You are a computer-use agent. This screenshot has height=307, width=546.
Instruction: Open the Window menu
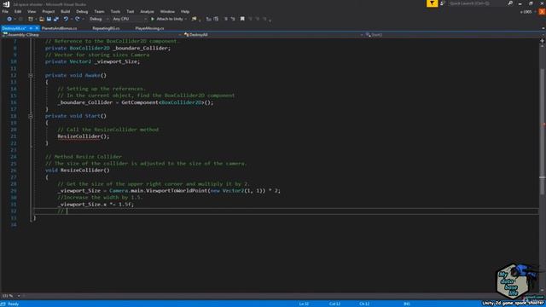[167, 11]
